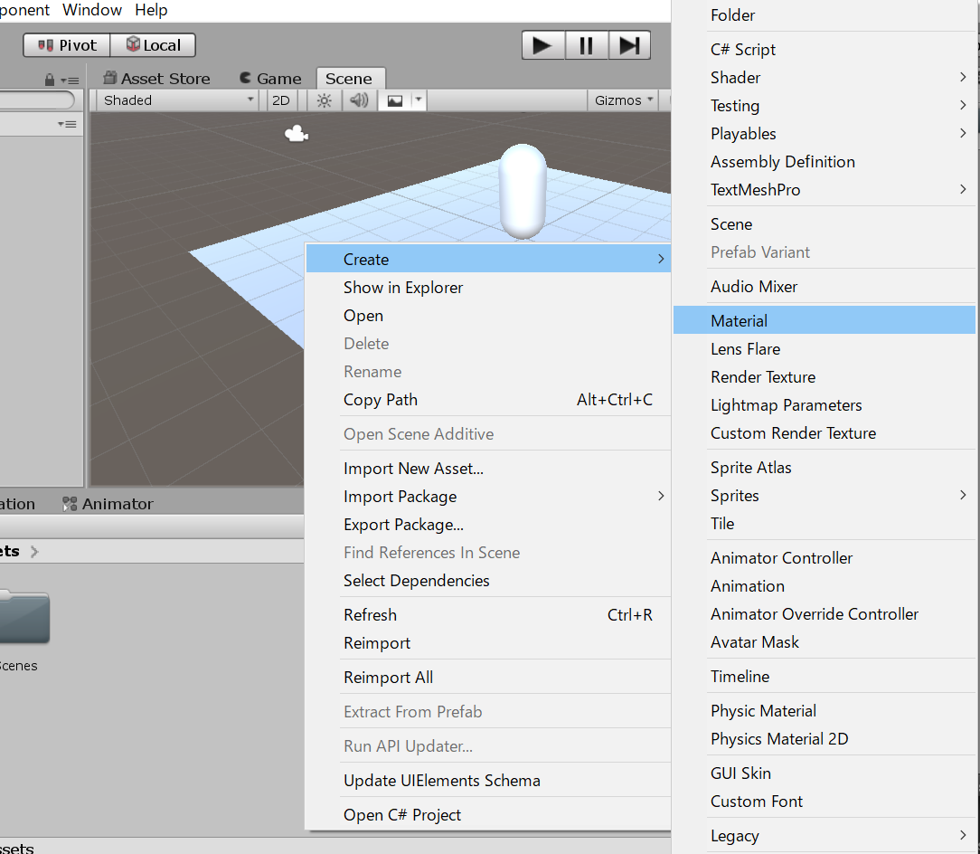The height and width of the screenshot is (854, 980).
Task: Expand the Testing submenu
Action: coord(825,106)
